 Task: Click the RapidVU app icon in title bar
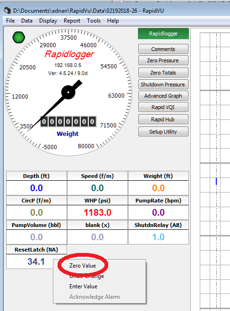tap(8, 10)
